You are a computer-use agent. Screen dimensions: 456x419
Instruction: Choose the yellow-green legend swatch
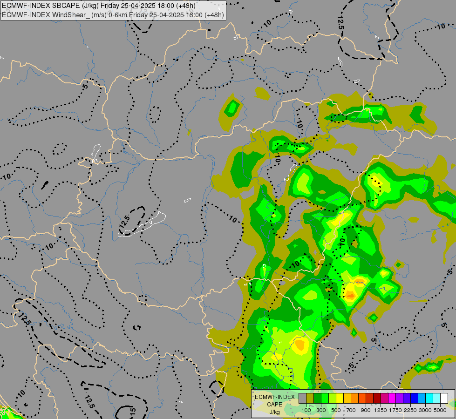333,399
